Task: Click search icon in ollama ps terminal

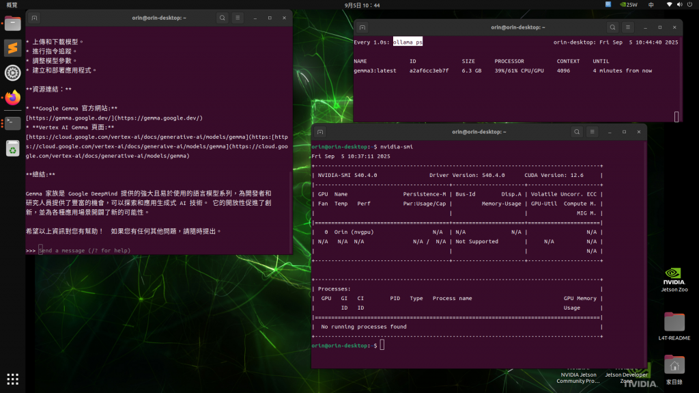Action: click(612, 27)
